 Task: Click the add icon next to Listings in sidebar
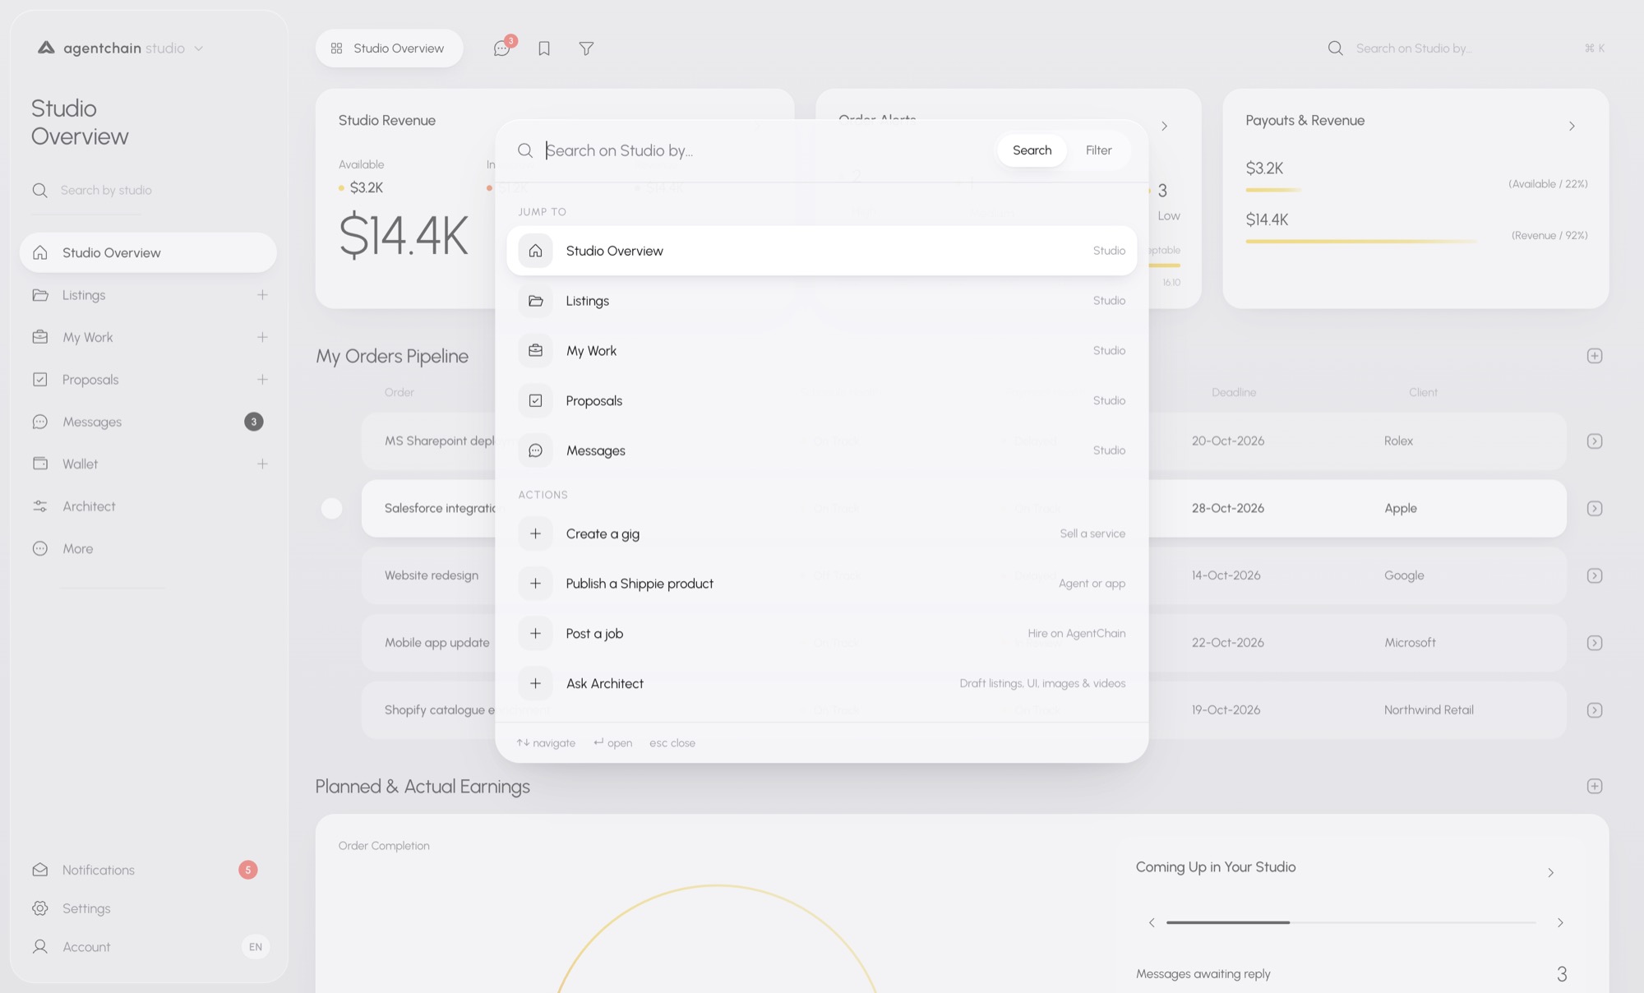262,294
